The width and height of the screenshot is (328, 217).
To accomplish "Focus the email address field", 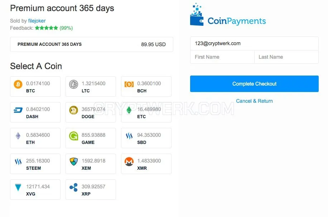I will (x=254, y=44).
